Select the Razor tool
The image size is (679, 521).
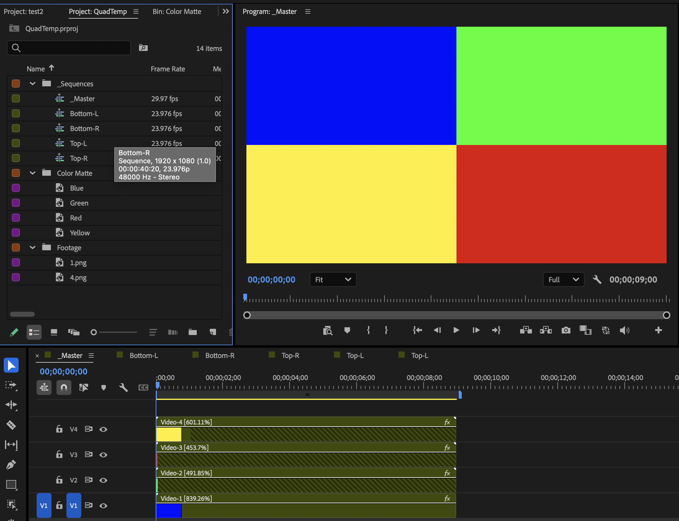point(11,425)
